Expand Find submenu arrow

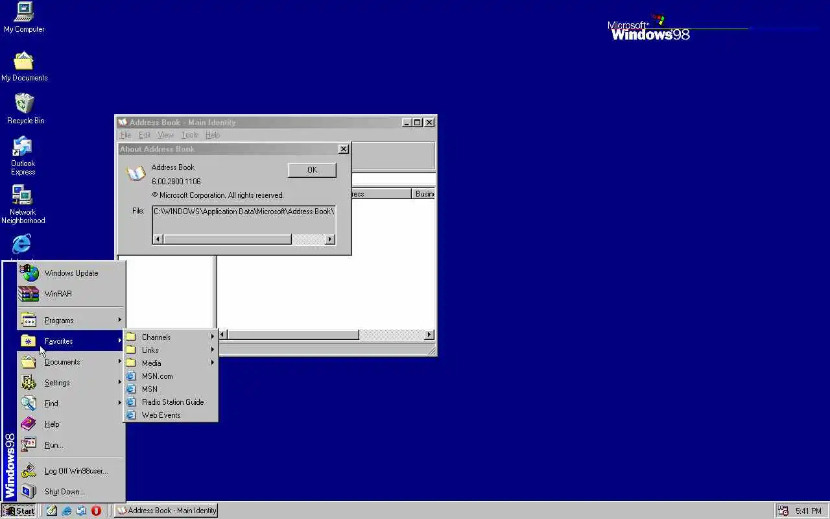click(119, 403)
